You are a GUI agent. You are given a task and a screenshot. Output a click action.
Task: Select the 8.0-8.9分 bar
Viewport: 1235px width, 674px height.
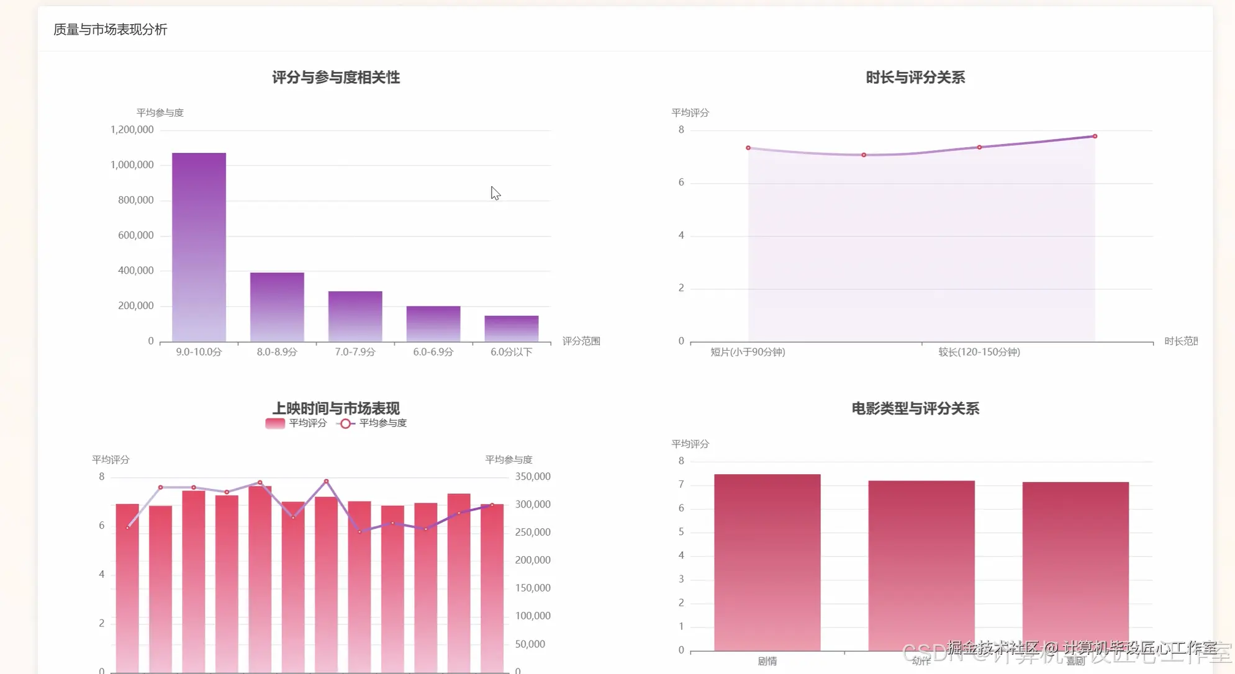(x=277, y=307)
